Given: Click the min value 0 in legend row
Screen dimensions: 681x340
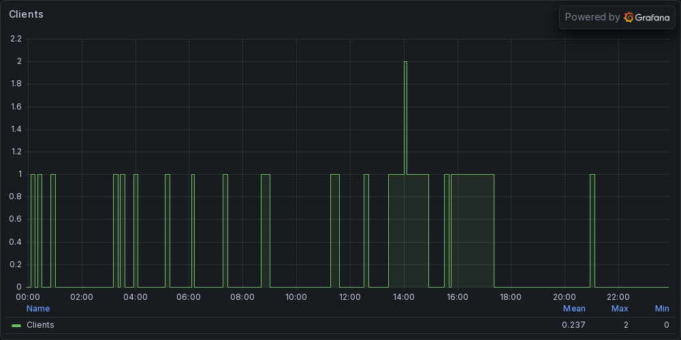Looking at the screenshot, I should (667, 325).
